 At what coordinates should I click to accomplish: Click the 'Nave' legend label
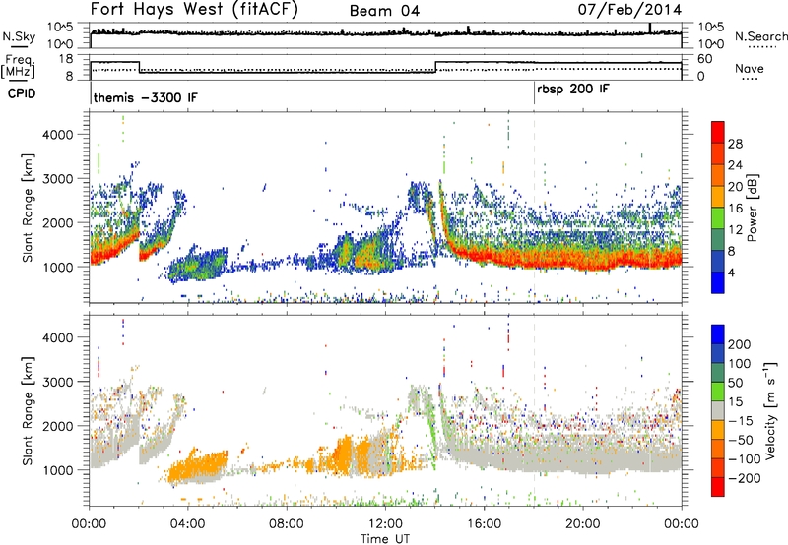tap(750, 69)
